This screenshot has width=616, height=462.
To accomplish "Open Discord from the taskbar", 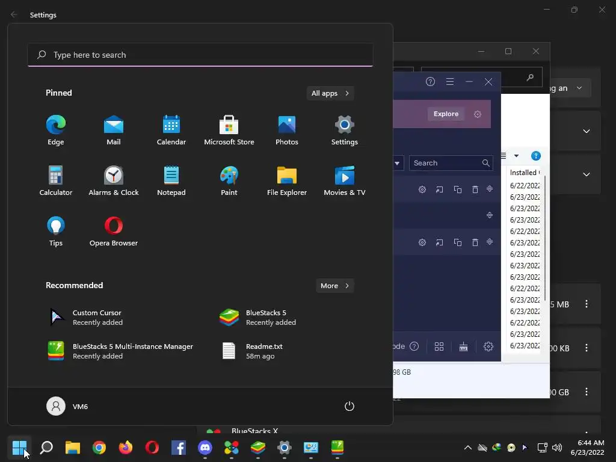I will coord(205,448).
